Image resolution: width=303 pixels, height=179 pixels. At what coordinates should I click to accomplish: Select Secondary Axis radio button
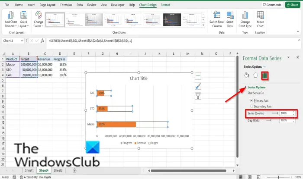coord(251,106)
